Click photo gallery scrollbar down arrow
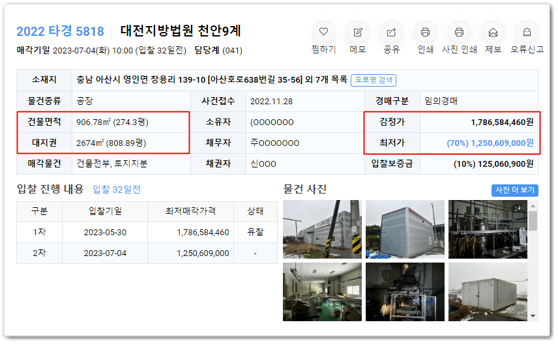558x344 pixels. [533, 315]
